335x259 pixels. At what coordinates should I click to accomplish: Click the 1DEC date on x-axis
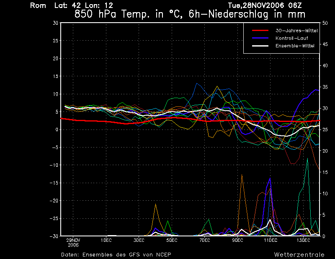(106, 240)
